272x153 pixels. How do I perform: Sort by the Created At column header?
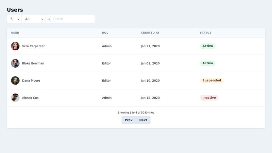[x=150, y=33]
